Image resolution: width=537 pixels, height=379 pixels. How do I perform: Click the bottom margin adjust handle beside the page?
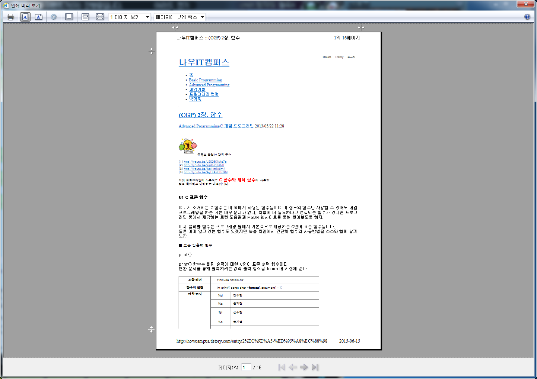point(151,329)
